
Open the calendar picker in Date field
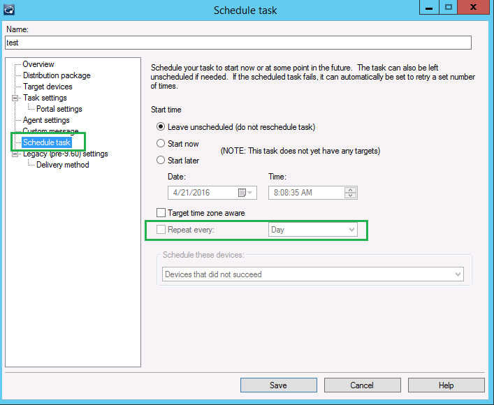pos(242,193)
